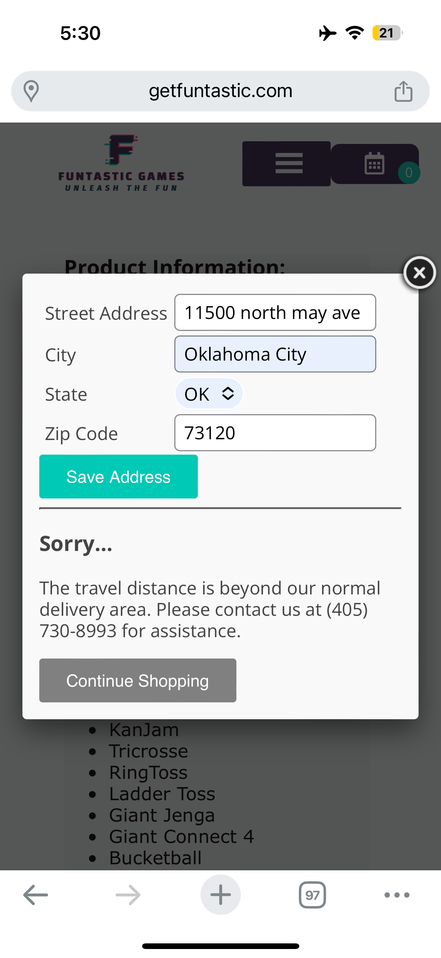Tap the Funtastic Games logo

click(121, 163)
